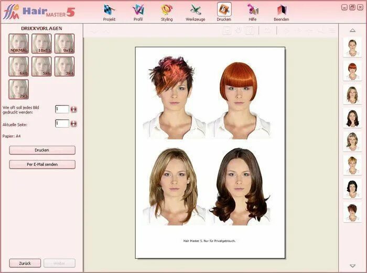The width and height of the screenshot is (367, 273).
Task: Open the Hilfe help section
Action: pyautogui.click(x=253, y=12)
